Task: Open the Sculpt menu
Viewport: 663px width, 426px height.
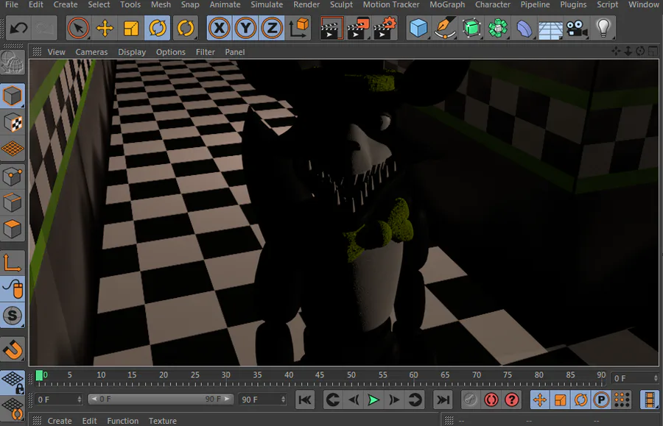Action: click(x=341, y=4)
